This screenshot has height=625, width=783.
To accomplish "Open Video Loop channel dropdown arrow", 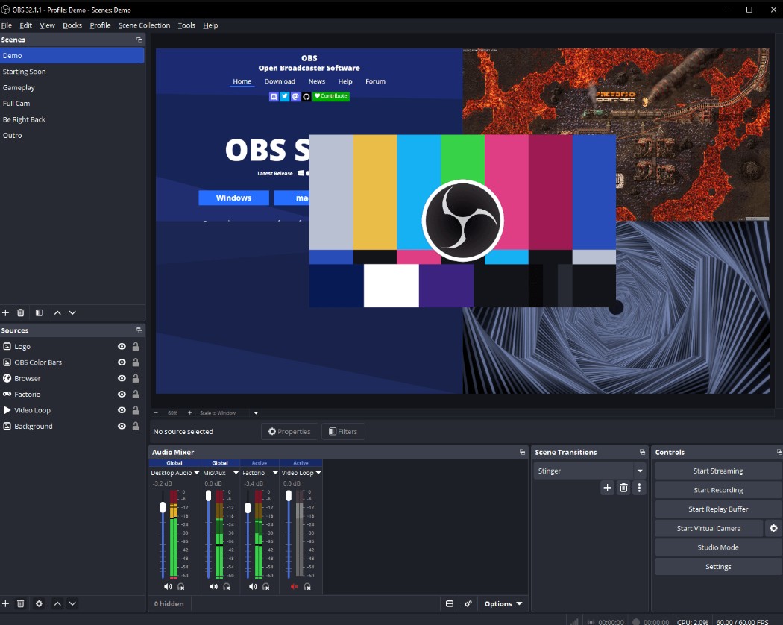I will pyautogui.click(x=318, y=473).
